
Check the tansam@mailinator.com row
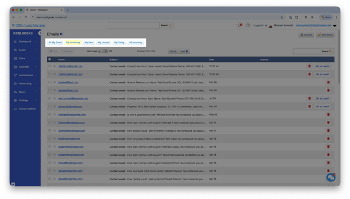coord(50,155)
